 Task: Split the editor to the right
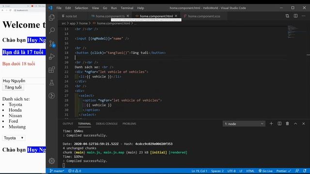coord(295,16)
